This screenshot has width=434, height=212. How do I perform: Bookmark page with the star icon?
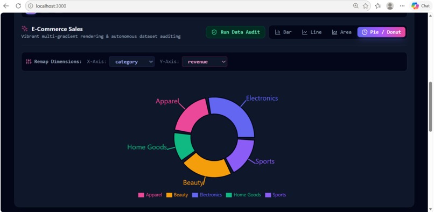click(x=366, y=6)
